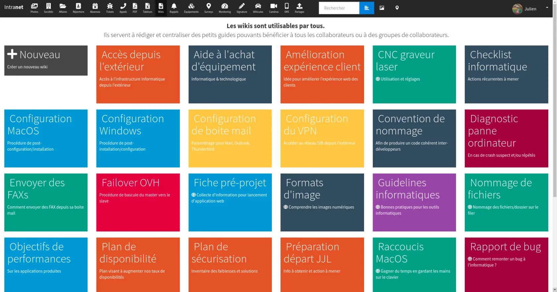Open the Configuration du VPN wiki
This screenshot has width=557, height=292.
[x=322, y=138]
